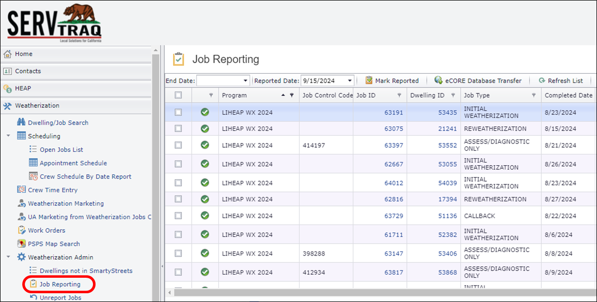Viewport: 597px width, 302px height.
Task: Click the PSPS Map Search map icon
Action: coord(21,244)
